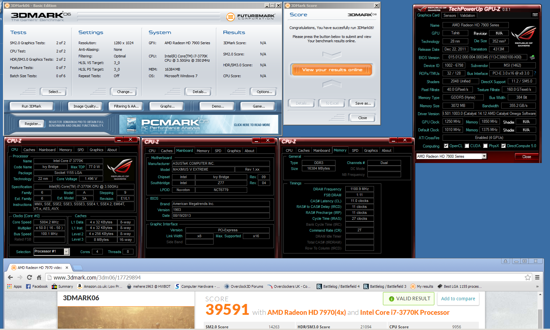Click Save as... in the 3DMark Score window
The height and width of the screenshot is (330, 550).
[x=363, y=103]
